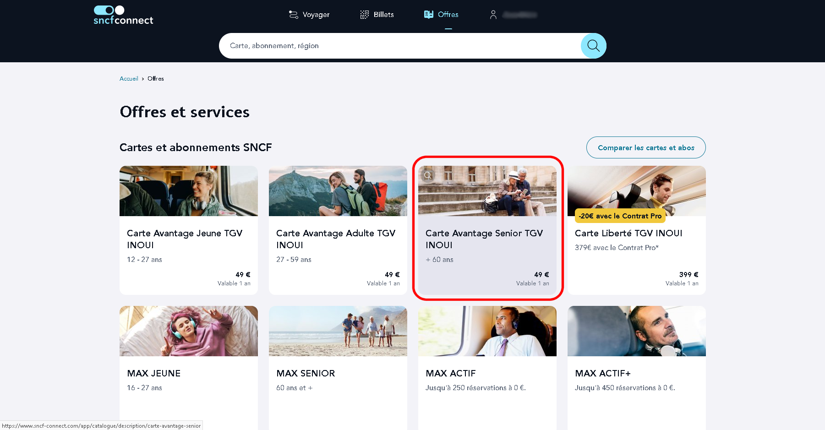
Task: Click the Offres et services heading
Action: coord(185,112)
